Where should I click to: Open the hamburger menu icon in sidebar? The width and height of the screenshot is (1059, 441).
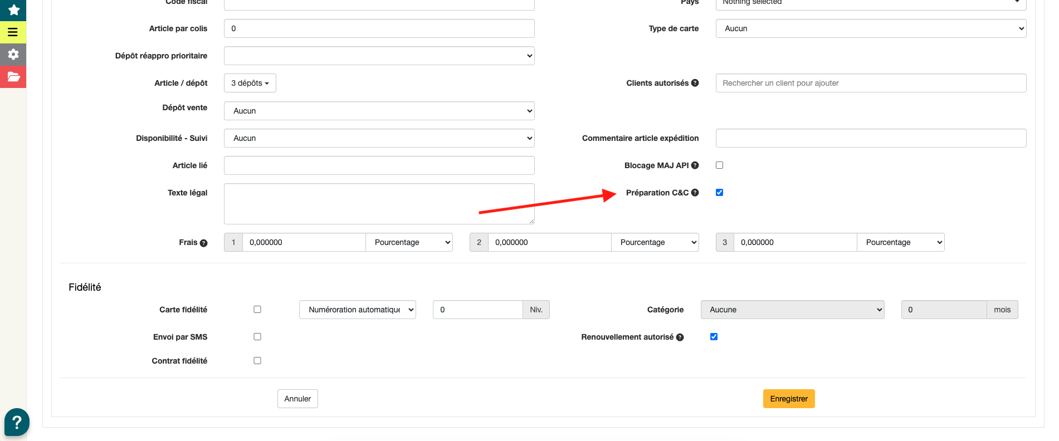click(x=13, y=32)
